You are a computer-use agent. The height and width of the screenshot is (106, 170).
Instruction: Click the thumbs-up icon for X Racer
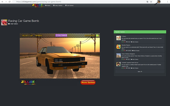point(122,42)
